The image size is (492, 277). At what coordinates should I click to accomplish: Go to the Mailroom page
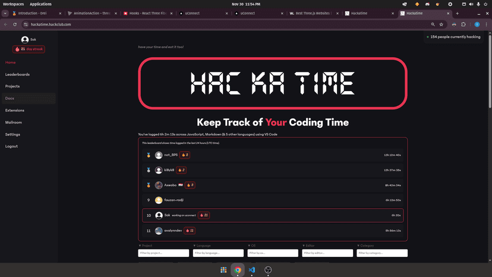[14, 122]
